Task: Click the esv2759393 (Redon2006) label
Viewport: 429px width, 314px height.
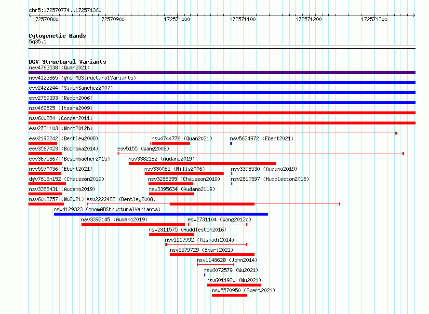Action: coord(61,98)
